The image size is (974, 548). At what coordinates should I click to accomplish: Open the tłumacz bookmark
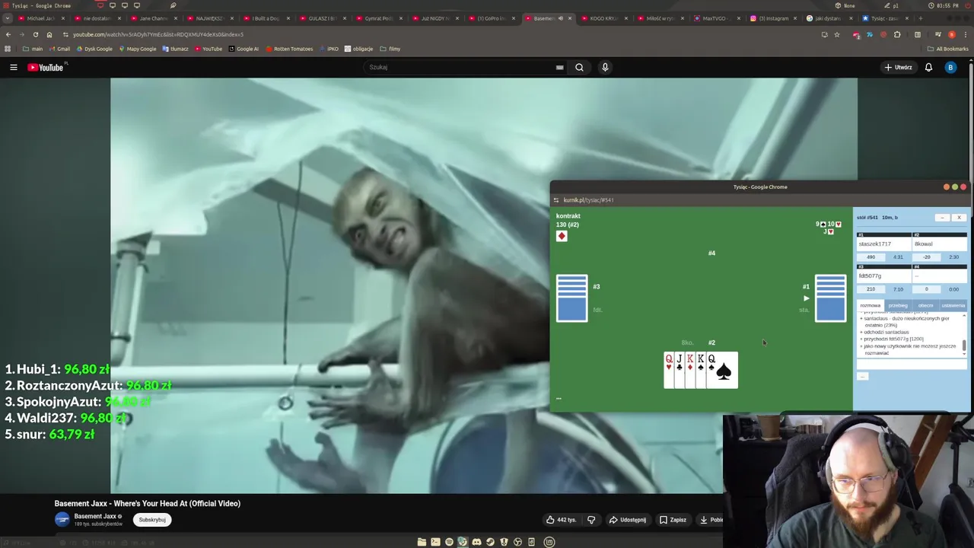point(175,49)
